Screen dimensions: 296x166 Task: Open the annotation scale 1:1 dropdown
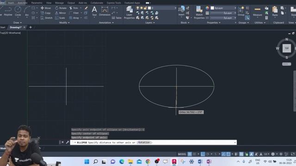point(267,154)
